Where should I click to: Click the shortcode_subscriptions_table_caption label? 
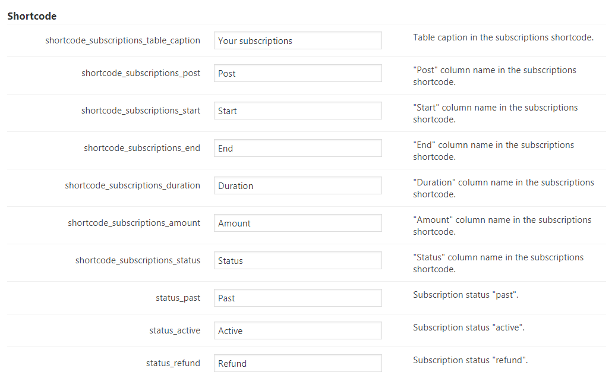click(x=122, y=40)
